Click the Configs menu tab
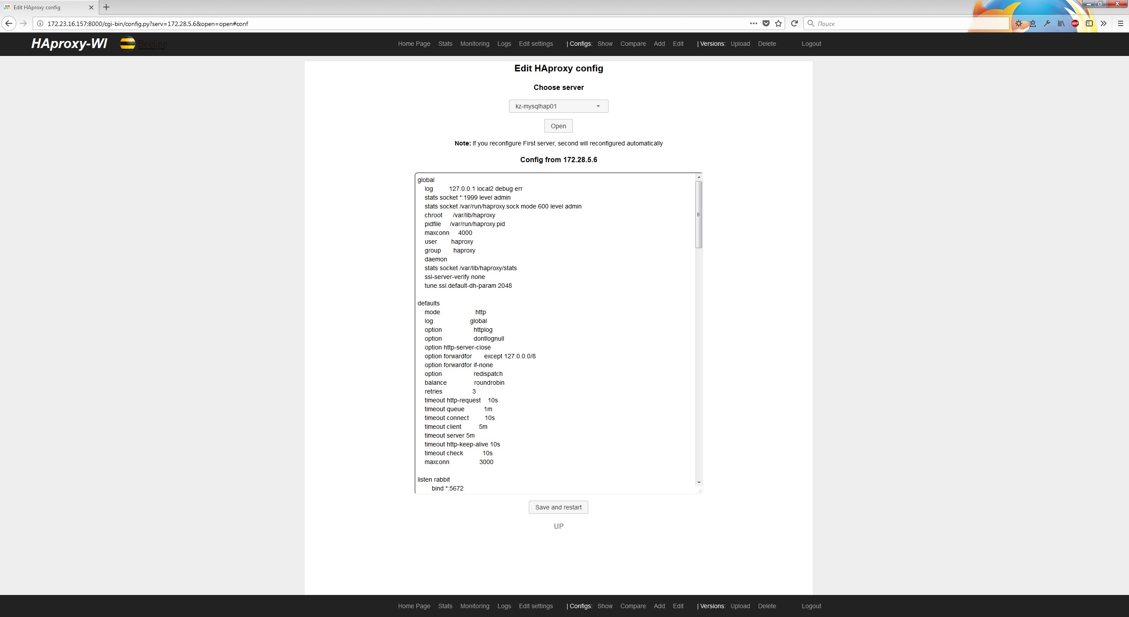Screen dimensions: 1129x617 pyautogui.click(x=580, y=43)
